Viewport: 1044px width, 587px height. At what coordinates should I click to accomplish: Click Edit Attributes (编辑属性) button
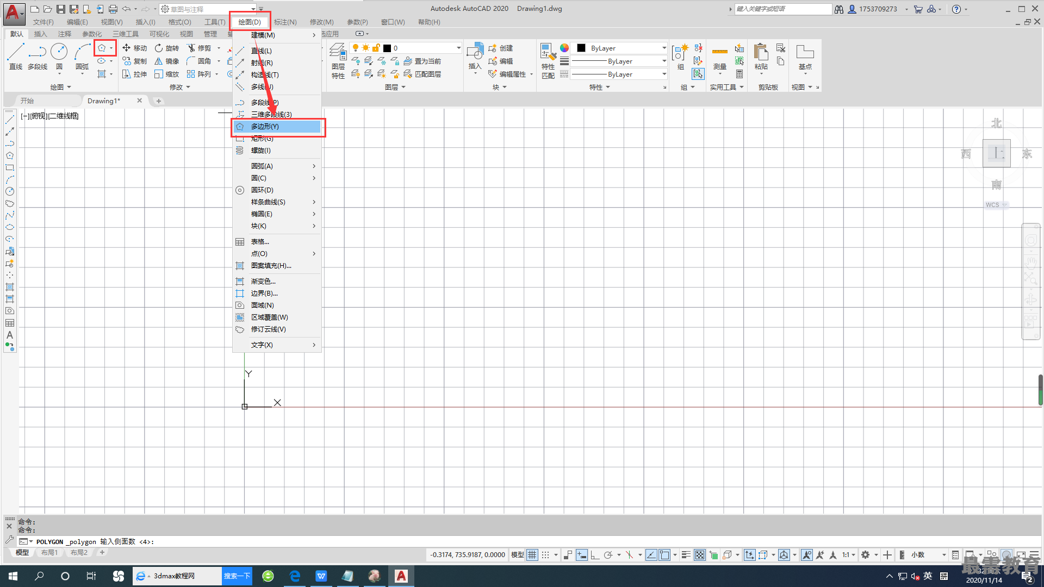click(507, 74)
